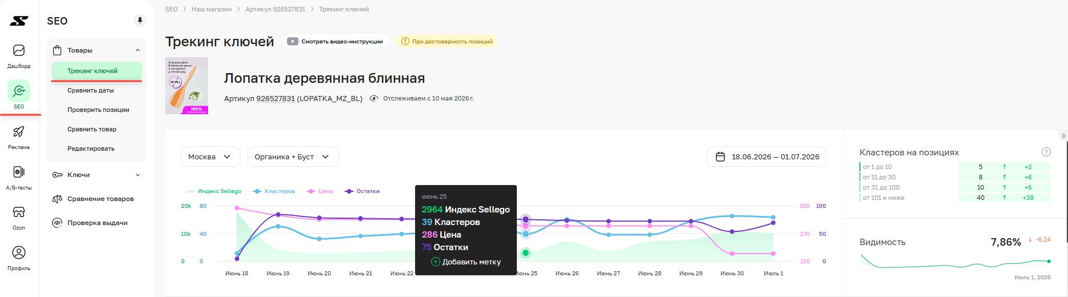This screenshot has height=297, width=1068.
Task: Click Добавить метку in the tooltip
Action: click(x=465, y=262)
